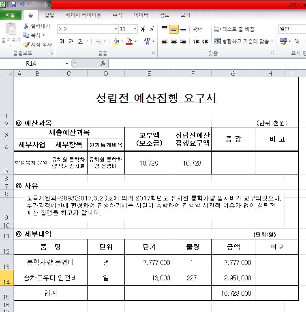Align text right
The height and width of the screenshot is (312, 306).
point(183,41)
